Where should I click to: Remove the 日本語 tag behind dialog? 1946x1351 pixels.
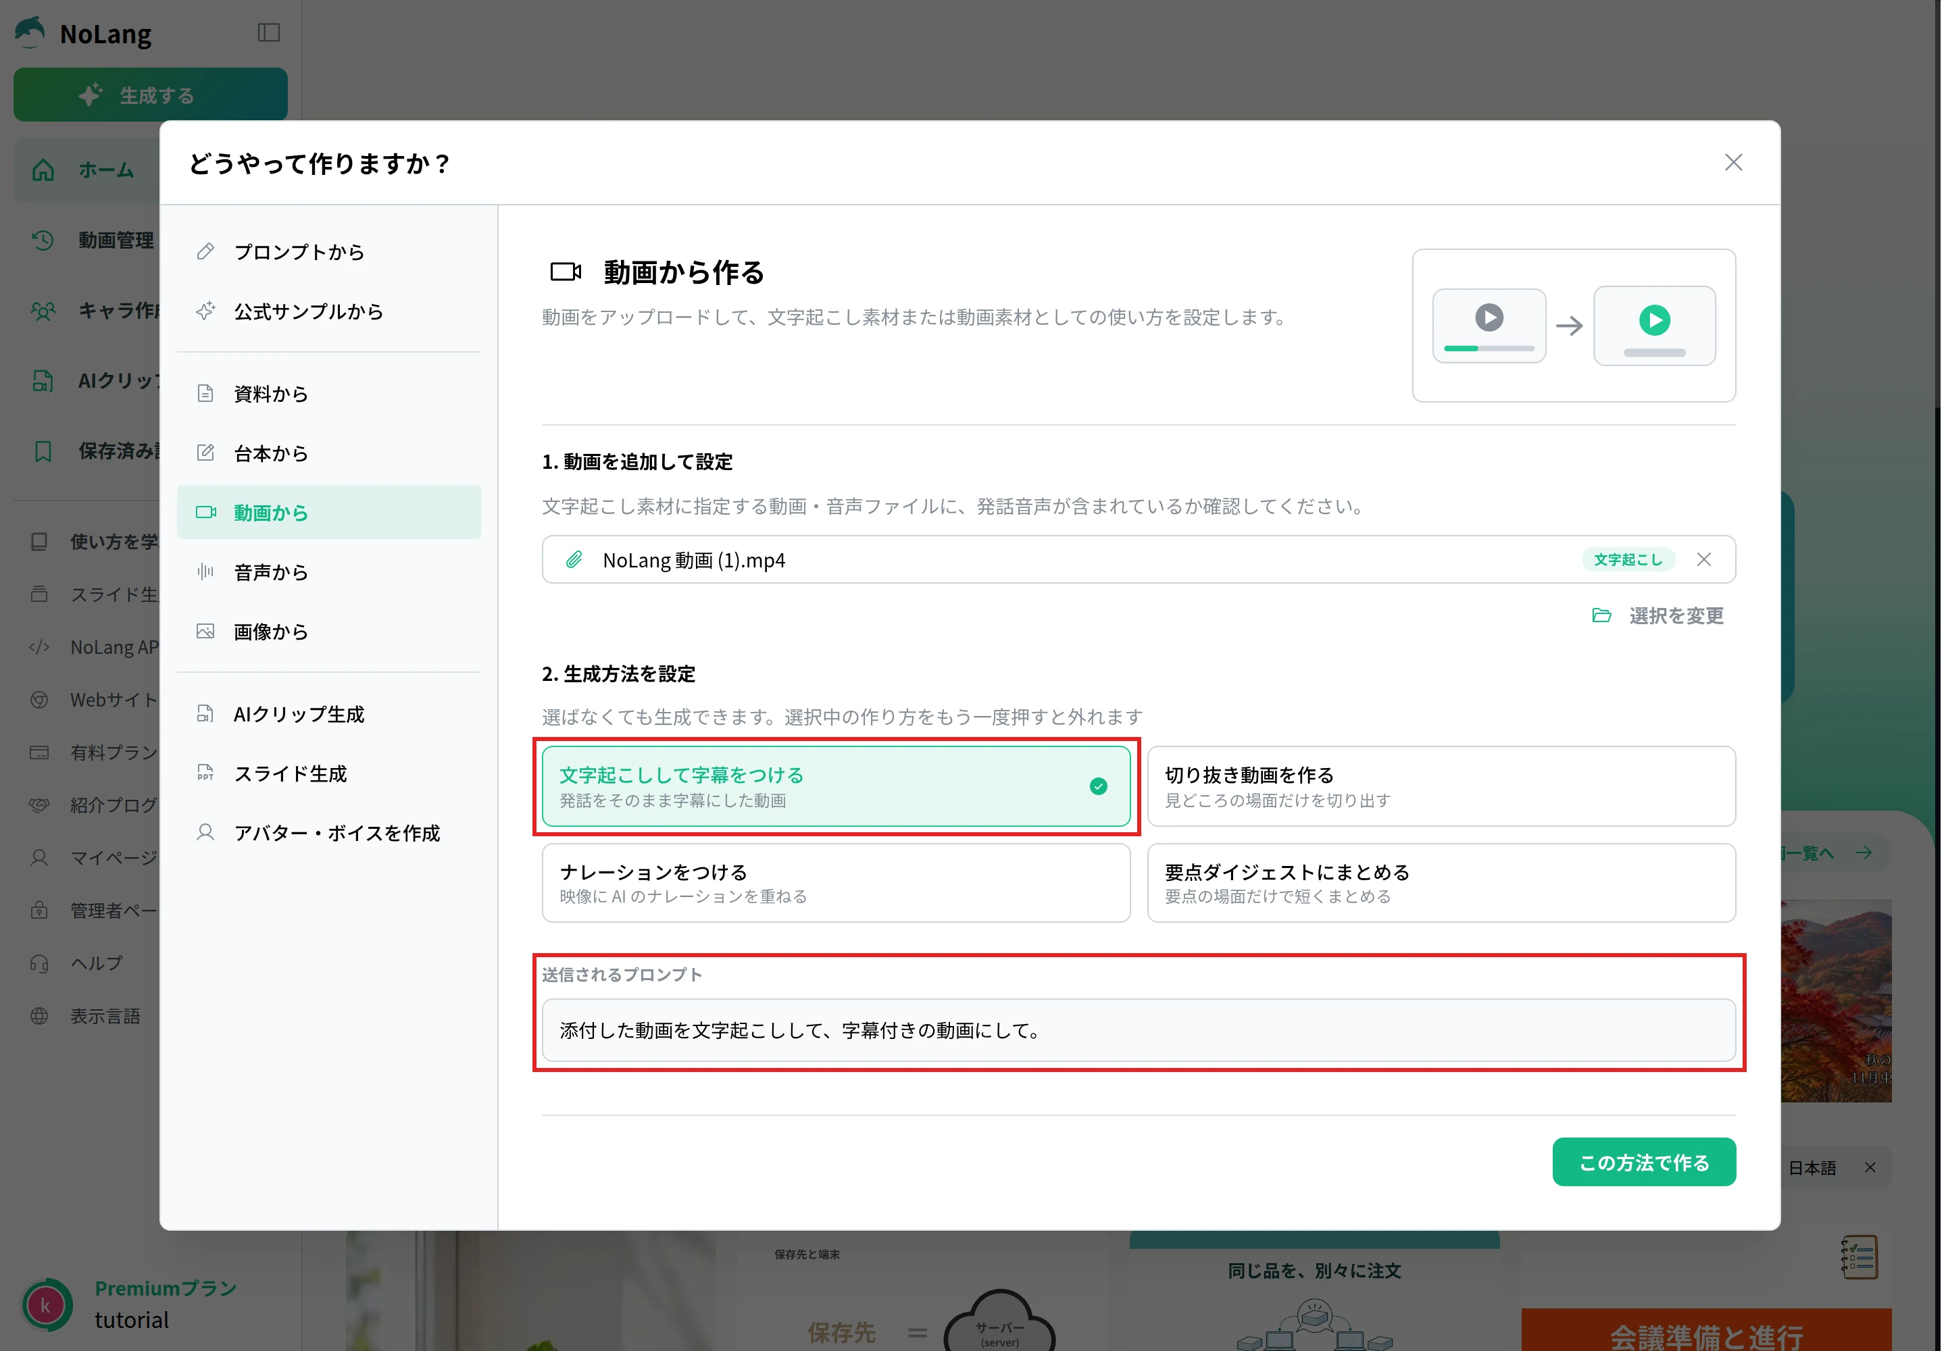point(1870,1168)
